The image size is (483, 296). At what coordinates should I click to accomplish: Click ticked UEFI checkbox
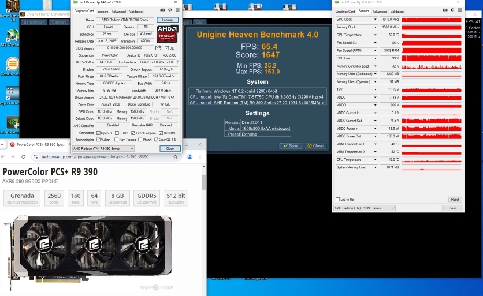coord(166,48)
